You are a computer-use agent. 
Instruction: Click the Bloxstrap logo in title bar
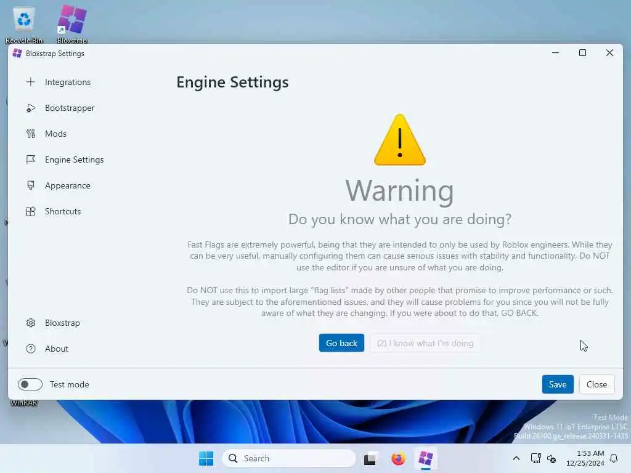point(17,54)
